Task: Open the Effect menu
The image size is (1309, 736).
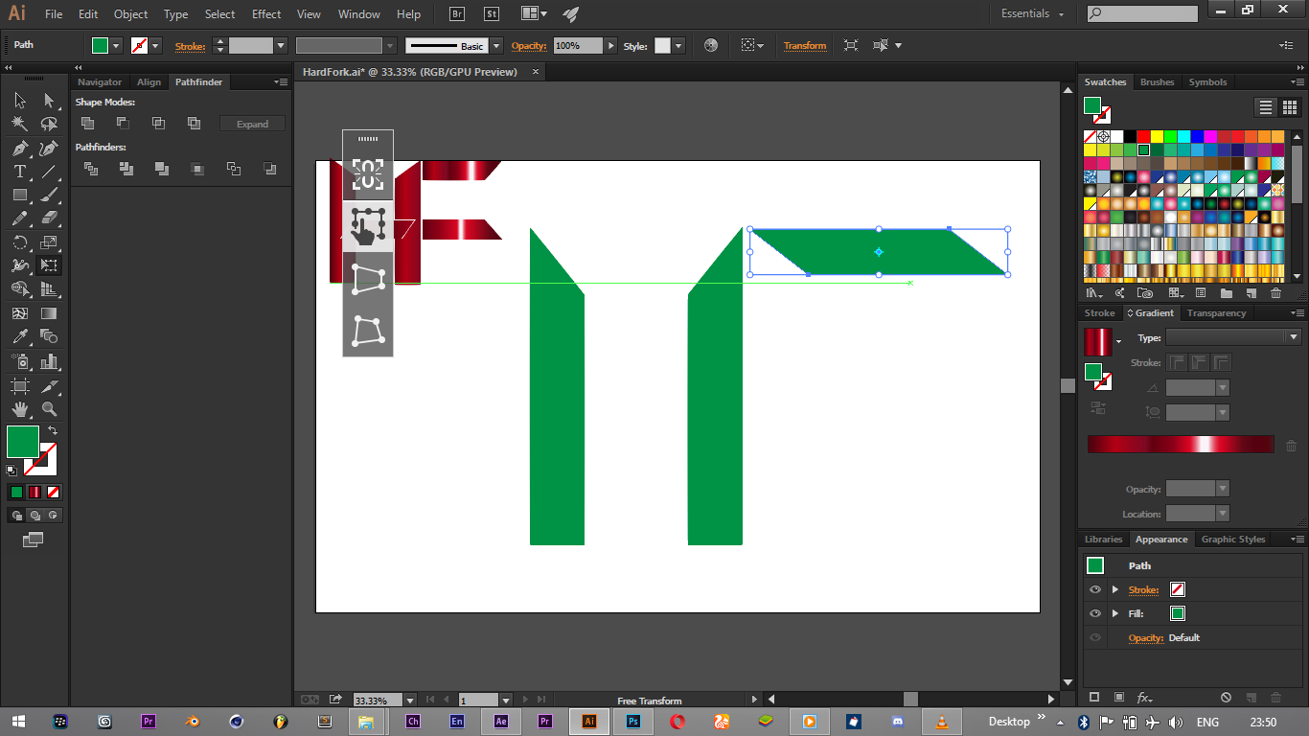Action: click(266, 14)
